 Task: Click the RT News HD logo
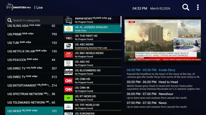pyautogui.click(x=68, y=98)
